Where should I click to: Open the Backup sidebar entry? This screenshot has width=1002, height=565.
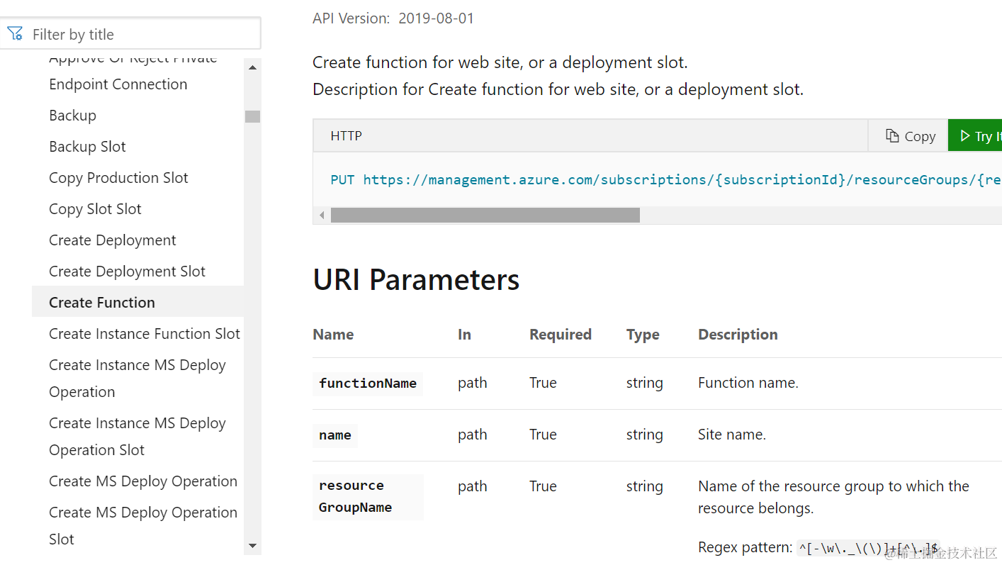pos(72,116)
